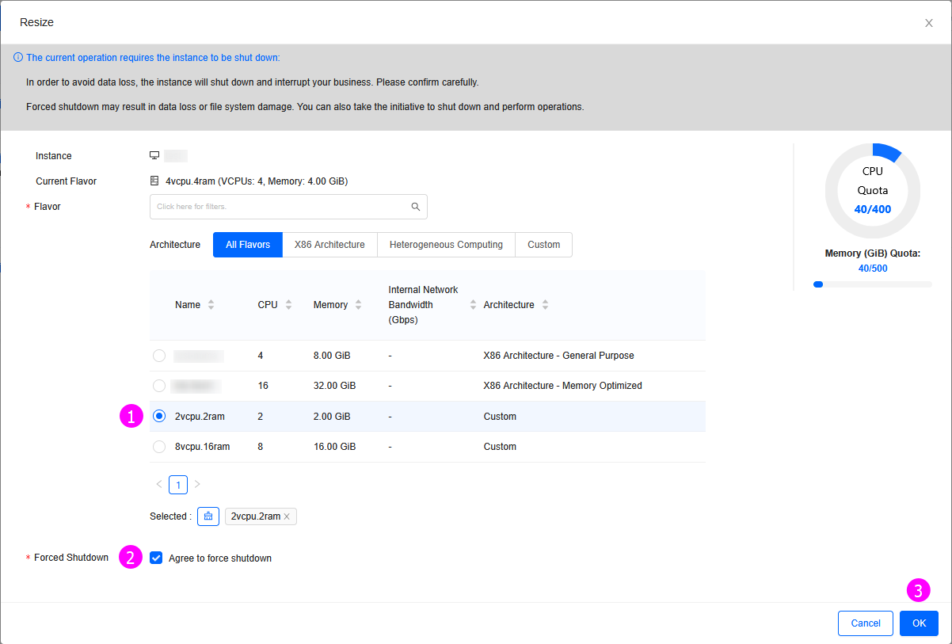This screenshot has width=952, height=644.
Task: Go to the next page of flavors
Action: coord(197,484)
